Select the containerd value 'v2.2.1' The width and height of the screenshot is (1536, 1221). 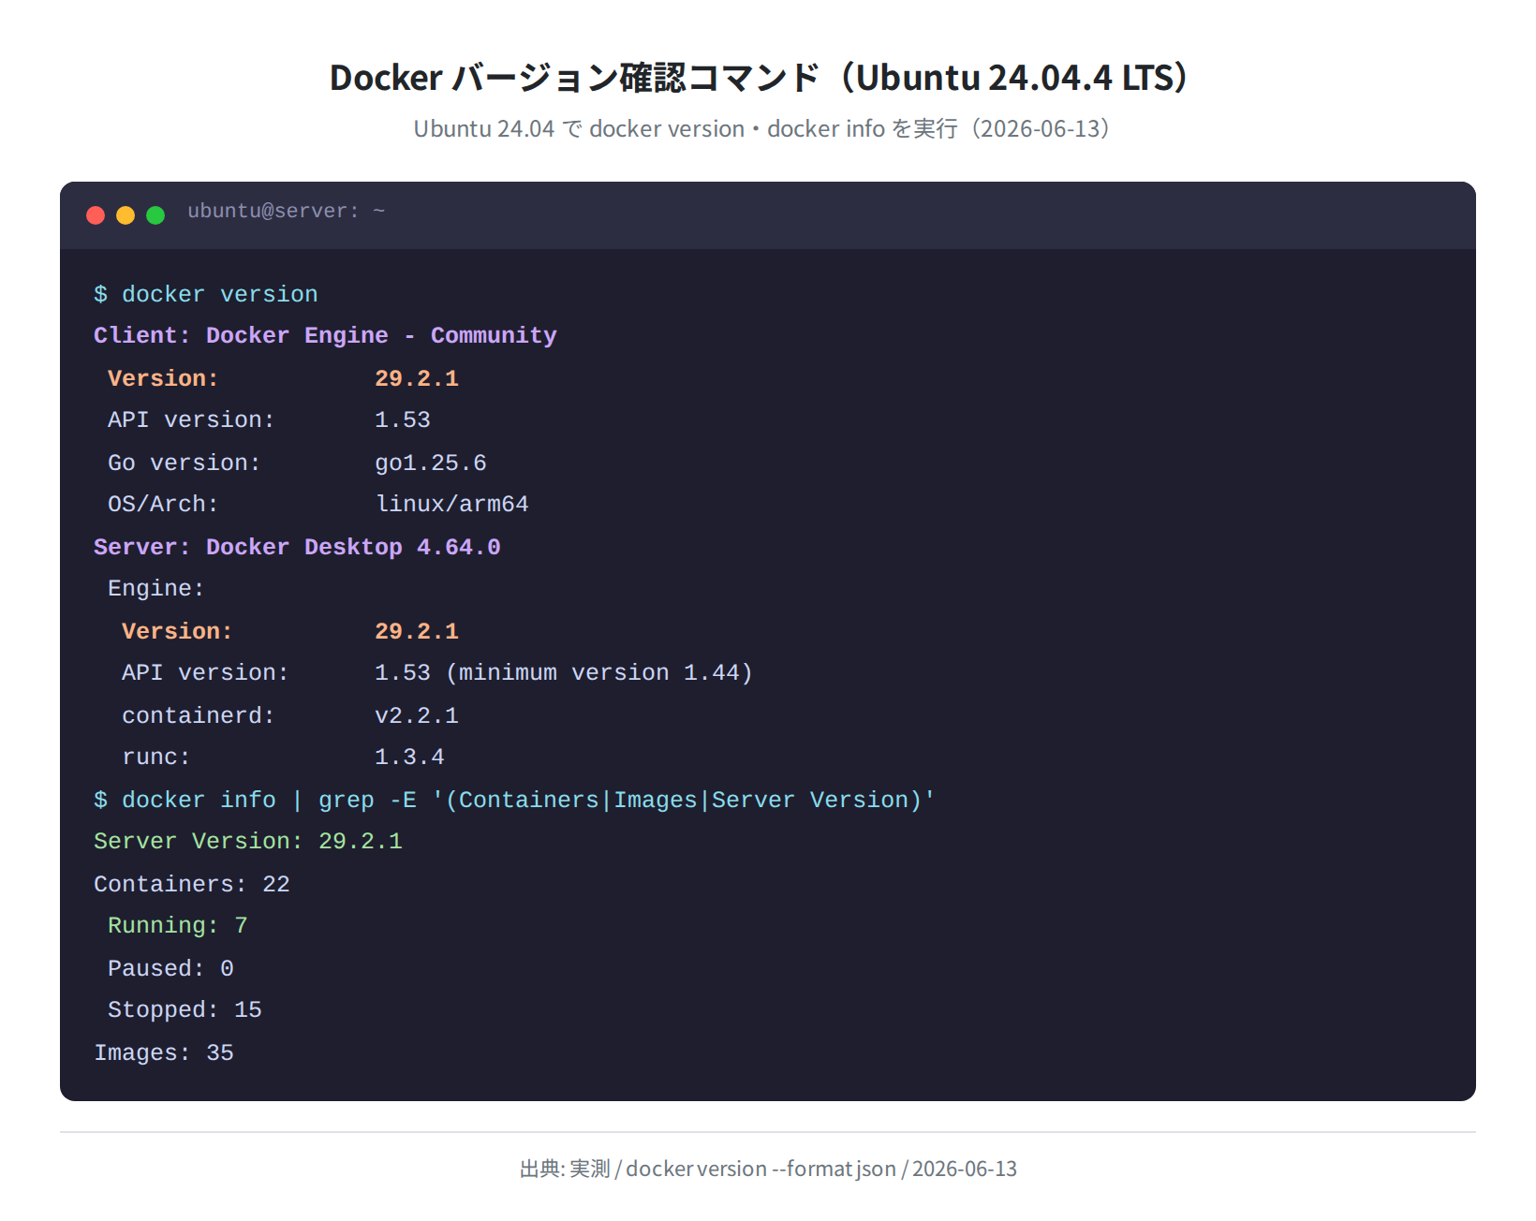pyautogui.click(x=417, y=715)
